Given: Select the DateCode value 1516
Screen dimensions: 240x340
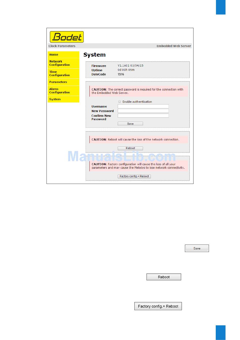Looking at the screenshot, I should coord(121,74).
